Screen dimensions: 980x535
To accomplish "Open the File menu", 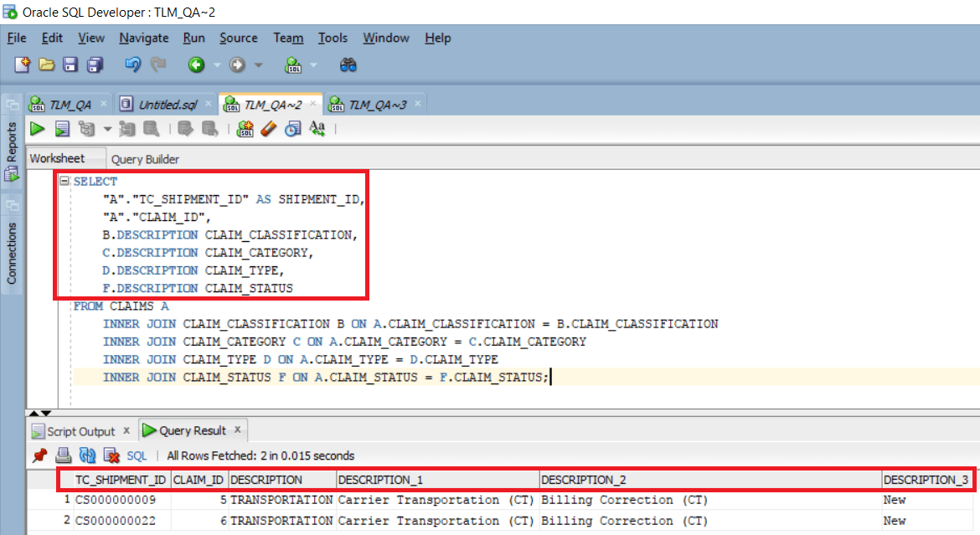I will pyautogui.click(x=17, y=39).
